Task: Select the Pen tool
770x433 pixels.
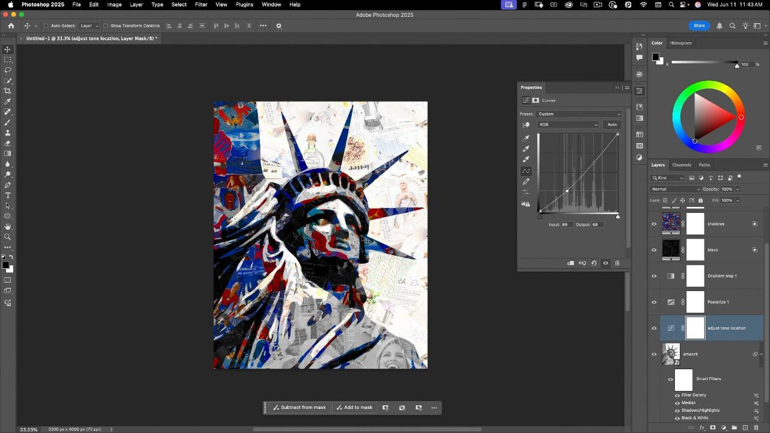Action: click(x=8, y=185)
